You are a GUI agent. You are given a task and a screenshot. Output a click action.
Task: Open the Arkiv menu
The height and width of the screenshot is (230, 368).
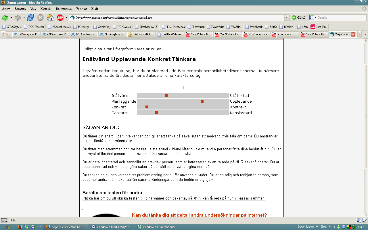pyautogui.click(x=6, y=9)
